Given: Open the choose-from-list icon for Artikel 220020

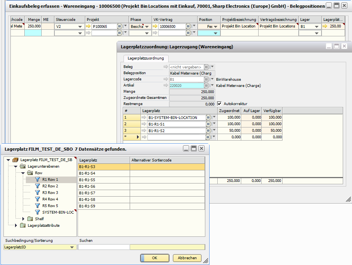Looking at the screenshot, I should point(206,85).
